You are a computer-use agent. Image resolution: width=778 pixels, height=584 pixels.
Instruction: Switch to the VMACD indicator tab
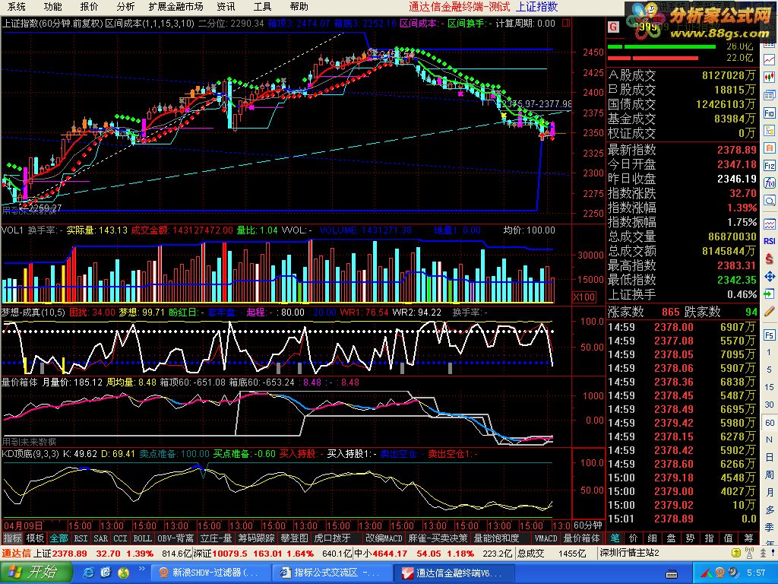[x=546, y=538]
